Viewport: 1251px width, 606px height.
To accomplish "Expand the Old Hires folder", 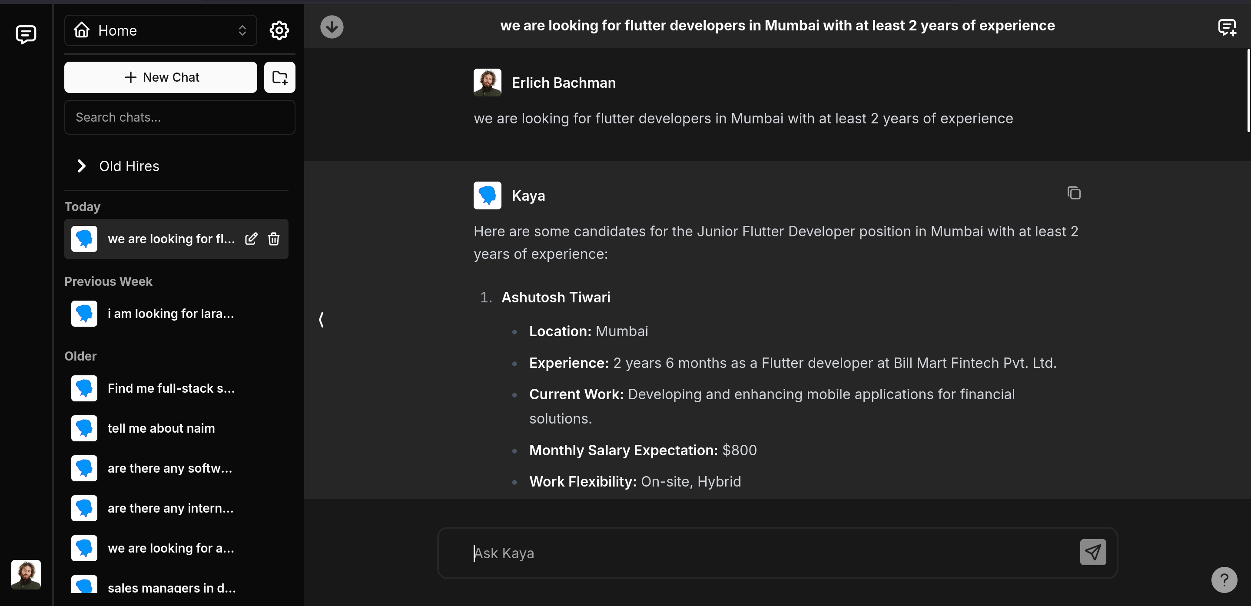I will [129, 166].
